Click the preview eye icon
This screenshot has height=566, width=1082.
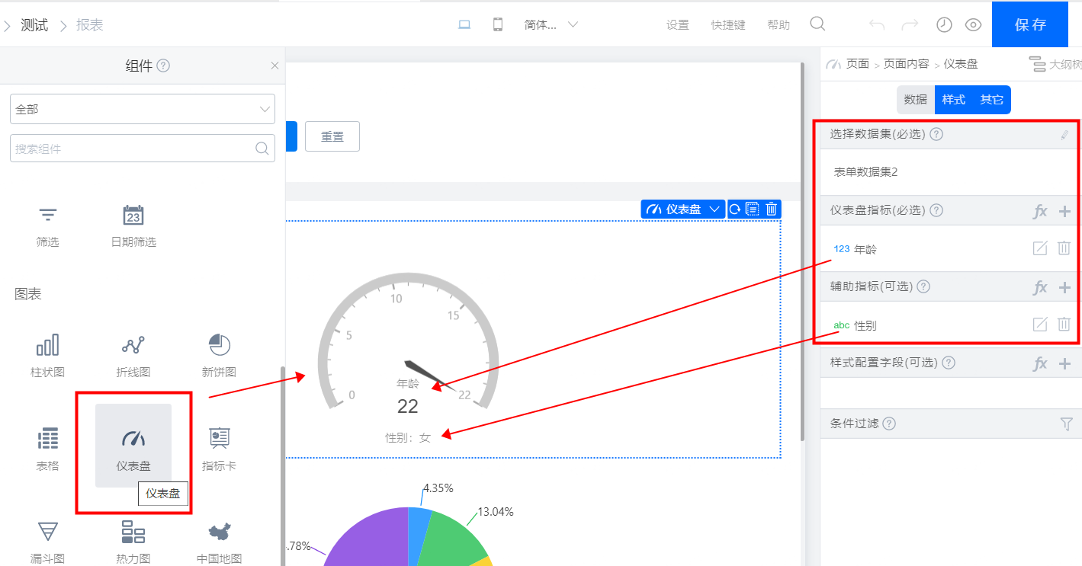pyautogui.click(x=973, y=25)
